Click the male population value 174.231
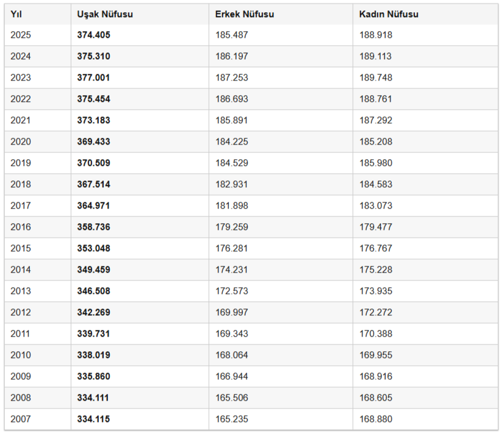This screenshot has height=436, width=504. (231, 270)
